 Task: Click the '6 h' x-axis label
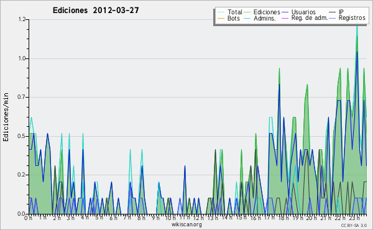point(113,218)
